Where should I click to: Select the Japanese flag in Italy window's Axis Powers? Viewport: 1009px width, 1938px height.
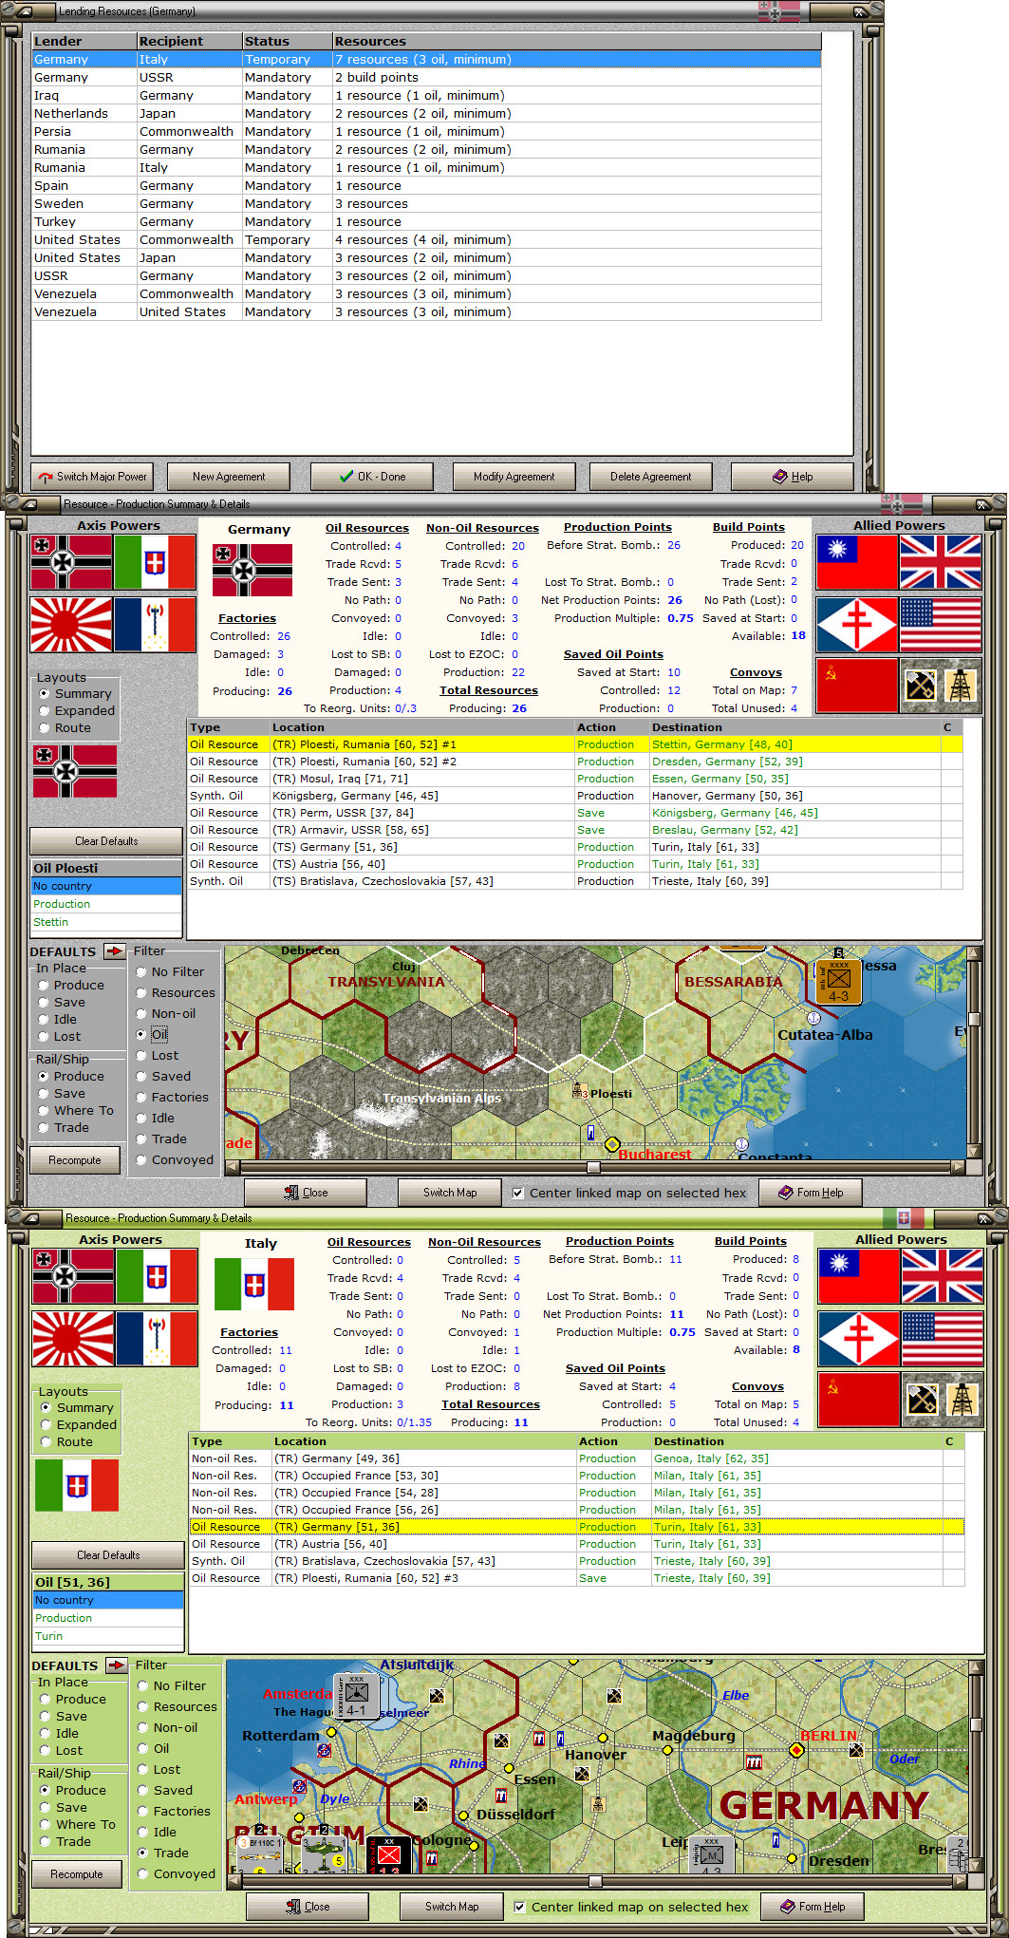[x=73, y=1339]
